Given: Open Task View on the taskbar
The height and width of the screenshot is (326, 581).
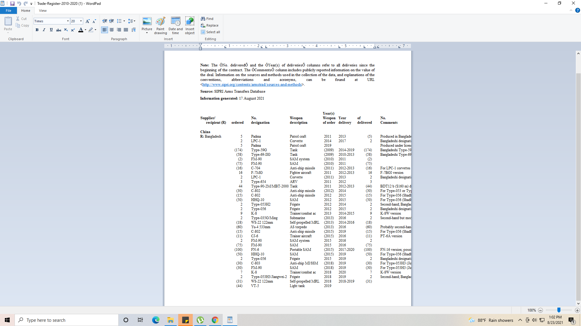Looking at the screenshot, I should tap(140, 320).
